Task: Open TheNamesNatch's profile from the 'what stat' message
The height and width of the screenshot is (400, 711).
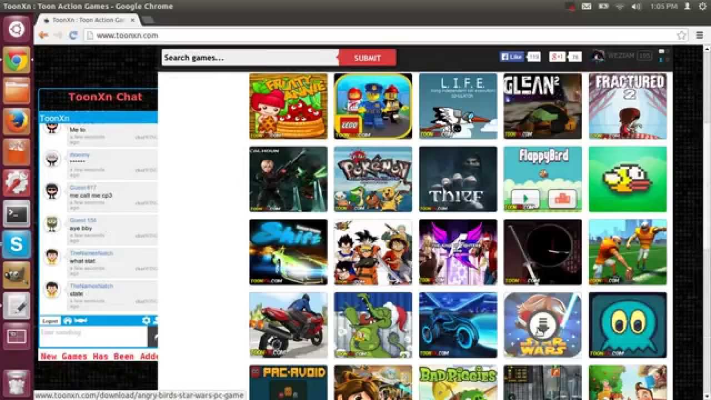Action: [x=91, y=253]
